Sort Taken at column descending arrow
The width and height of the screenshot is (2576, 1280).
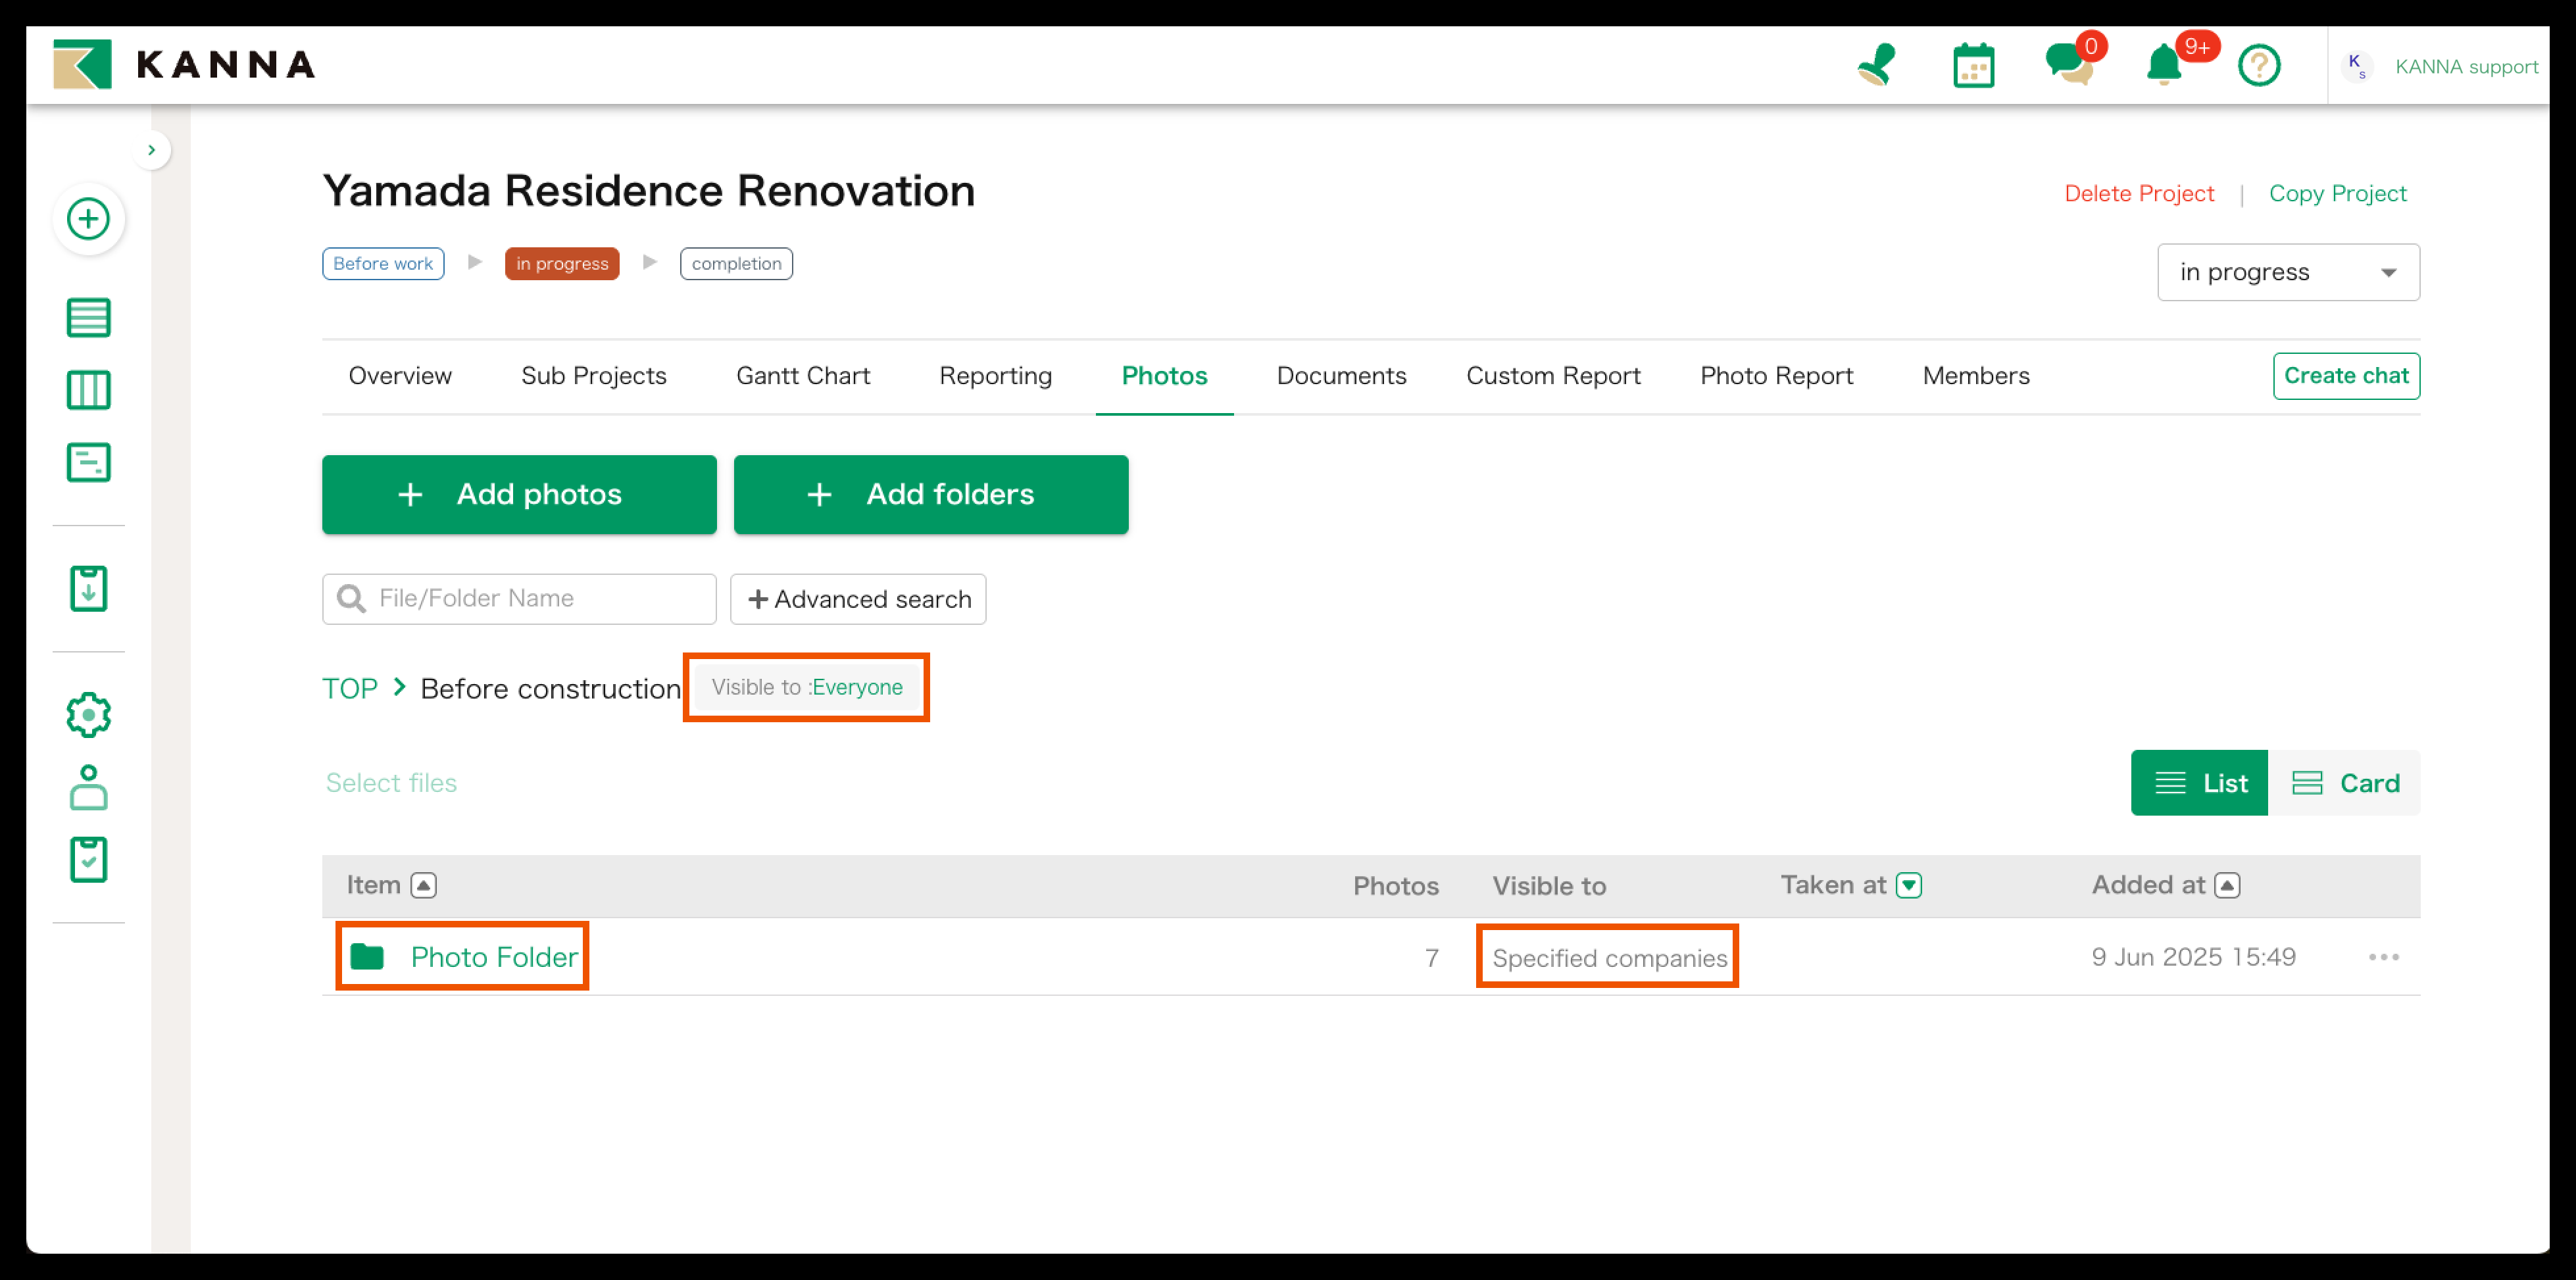pyautogui.click(x=1909, y=885)
